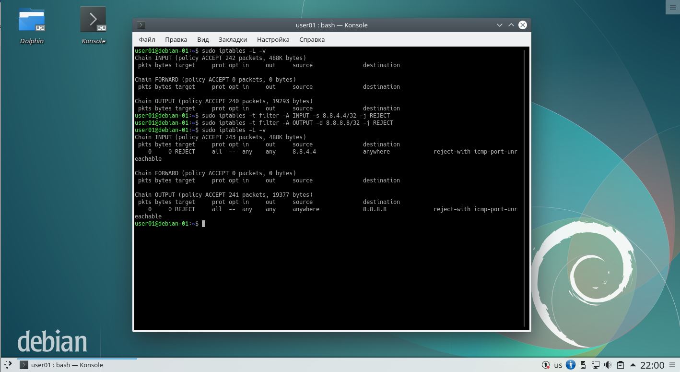Image resolution: width=680 pixels, height=372 pixels.
Task: Click the removable device notifier icon
Action: 583,365
